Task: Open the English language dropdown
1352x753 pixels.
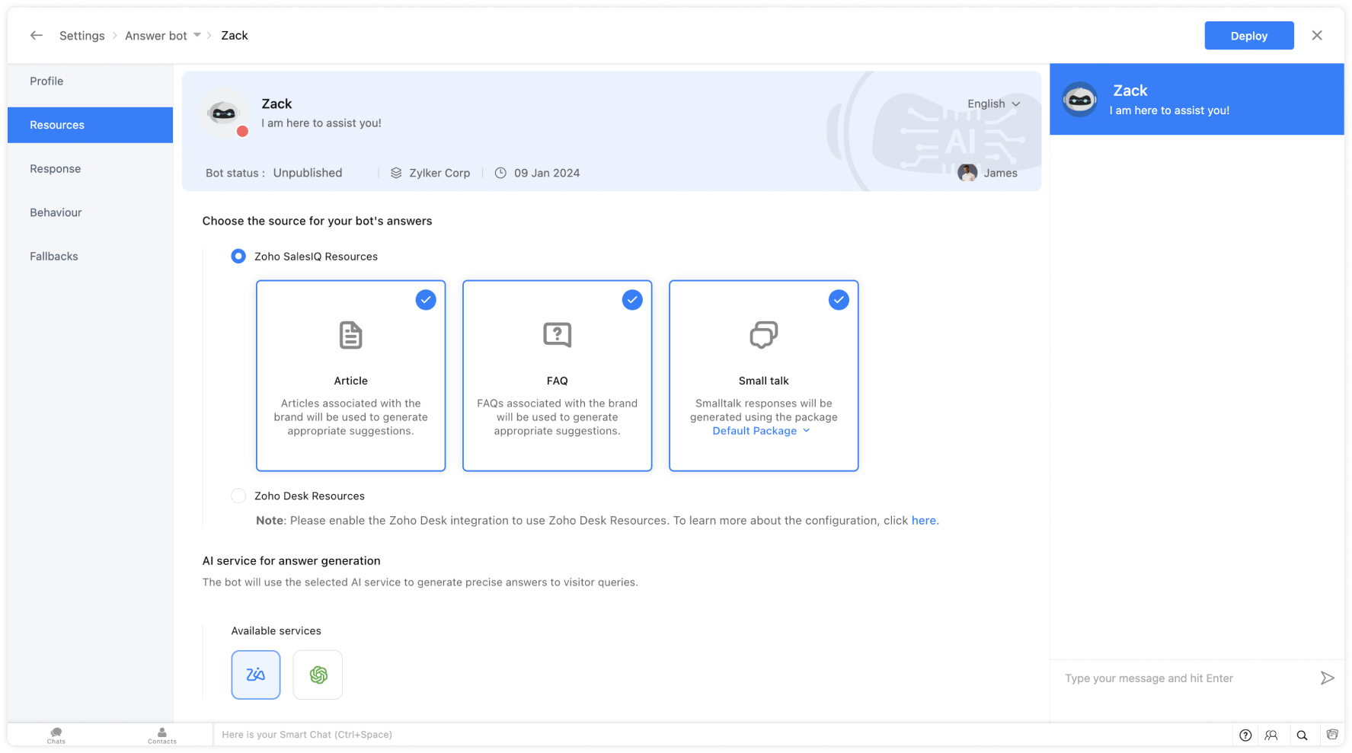Action: [994, 104]
